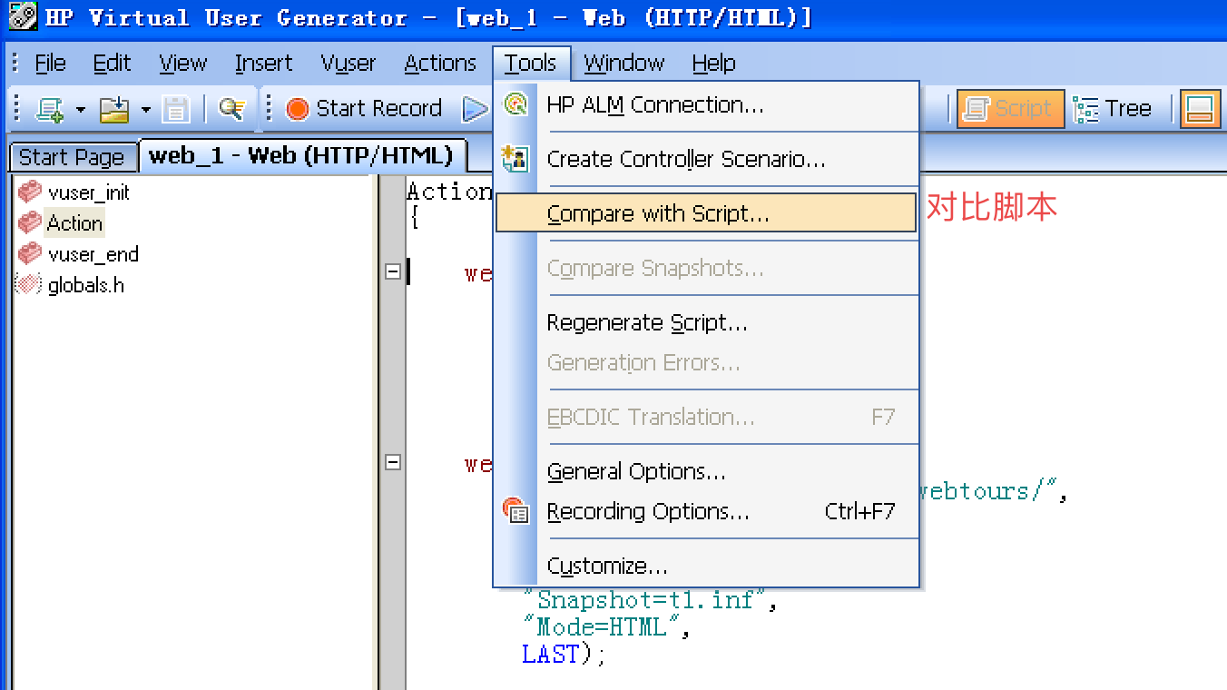The width and height of the screenshot is (1227, 690).
Task: Switch to Tree view
Action: 1112,109
